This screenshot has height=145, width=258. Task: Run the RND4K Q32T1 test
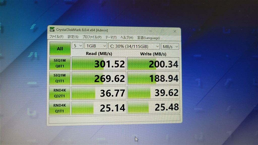[60, 93]
